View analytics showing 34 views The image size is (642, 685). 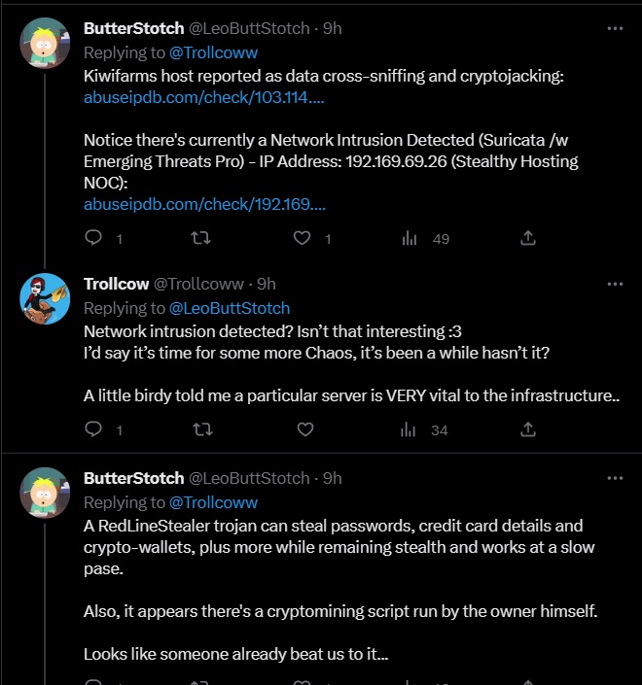426,429
